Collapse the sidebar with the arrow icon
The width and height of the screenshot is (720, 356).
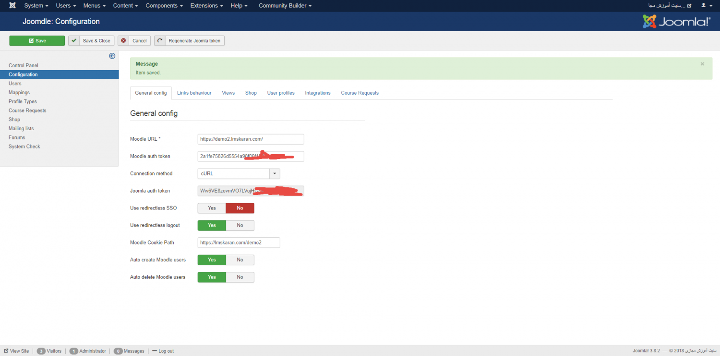pos(112,56)
